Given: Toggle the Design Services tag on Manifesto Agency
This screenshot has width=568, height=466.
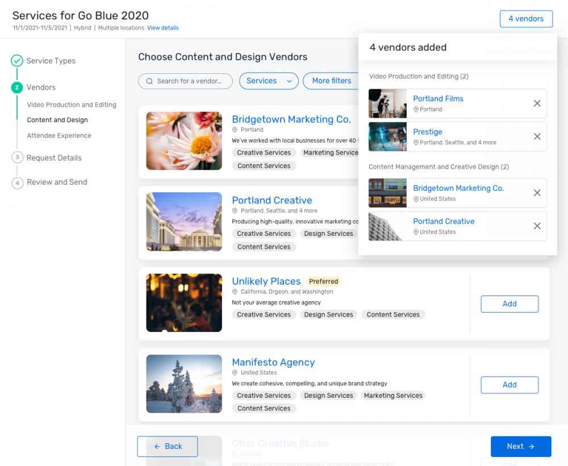Looking at the screenshot, I should pos(328,395).
